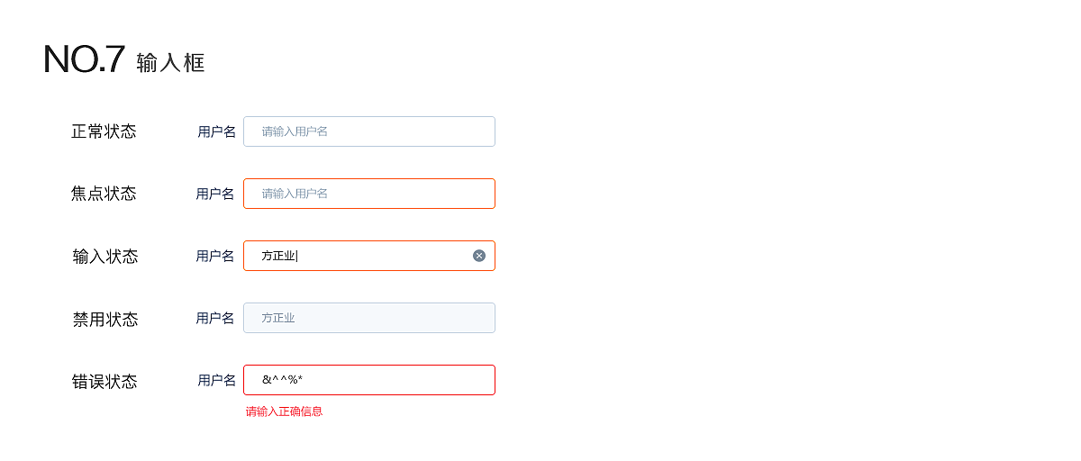Clear the 方正业 text with the X icon

click(x=479, y=256)
